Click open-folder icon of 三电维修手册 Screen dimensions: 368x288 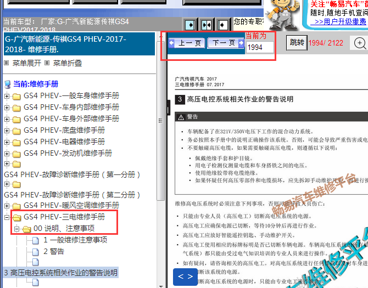[16, 217]
